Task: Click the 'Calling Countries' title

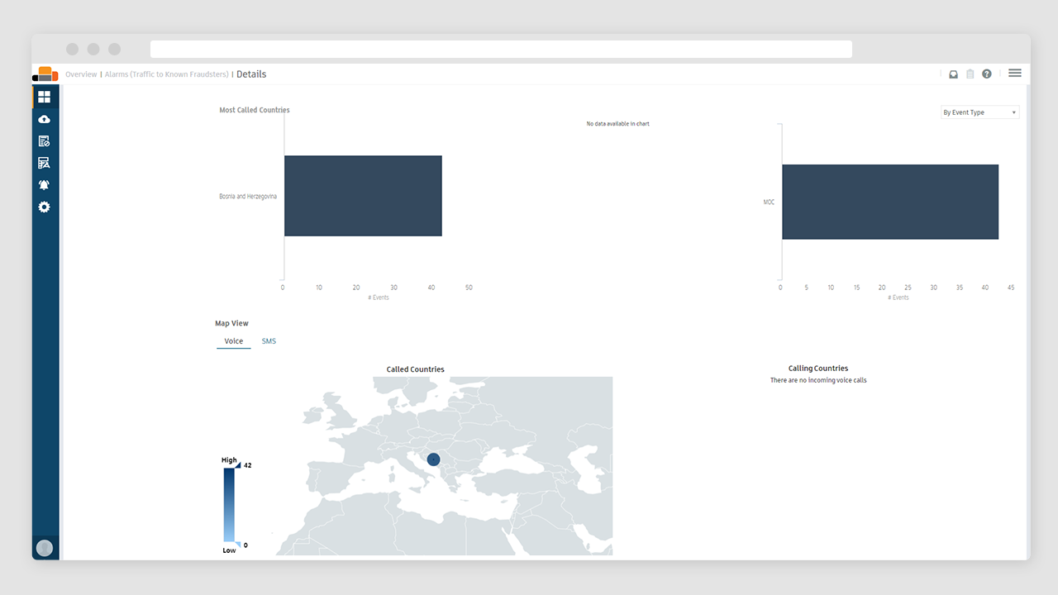Action: coord(818,369)
